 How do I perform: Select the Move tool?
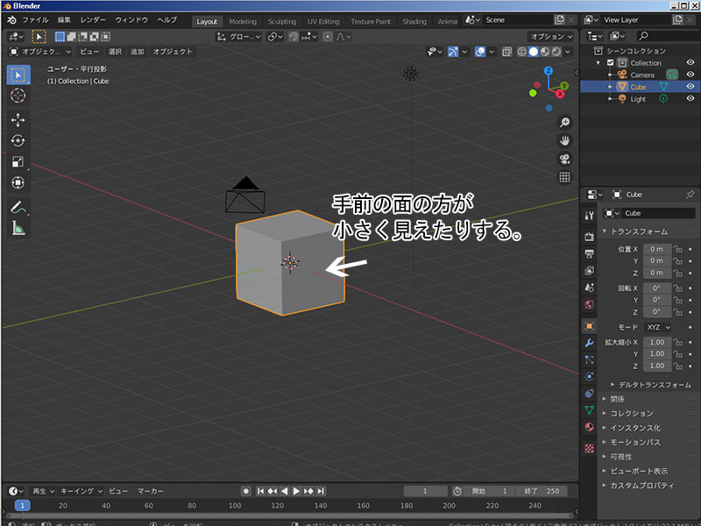18,119
